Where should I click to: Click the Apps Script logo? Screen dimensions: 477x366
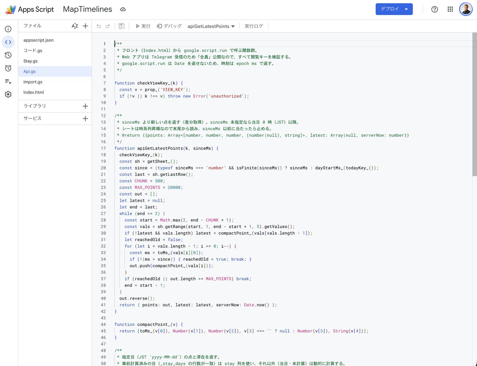point(11,10)
